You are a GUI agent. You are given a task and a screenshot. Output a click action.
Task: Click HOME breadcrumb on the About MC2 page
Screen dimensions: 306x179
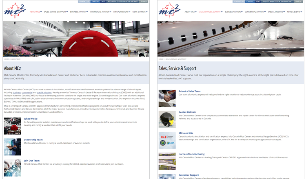(x=6, y=59)
